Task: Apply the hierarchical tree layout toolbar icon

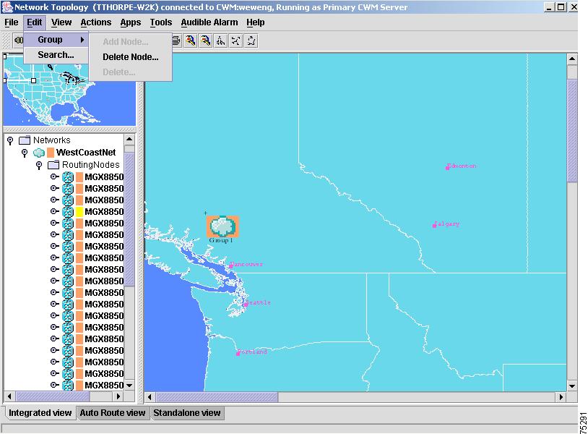Action: pos(220,41)
